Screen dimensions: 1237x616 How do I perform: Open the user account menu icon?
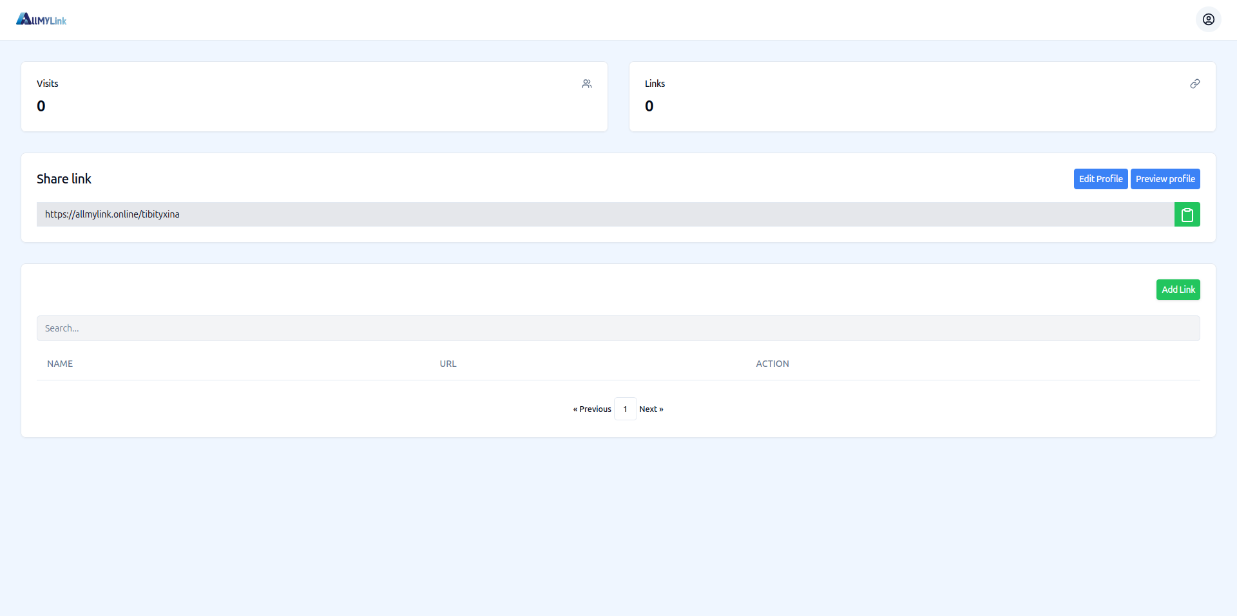pyautogui.click(x=1208, y=19)
